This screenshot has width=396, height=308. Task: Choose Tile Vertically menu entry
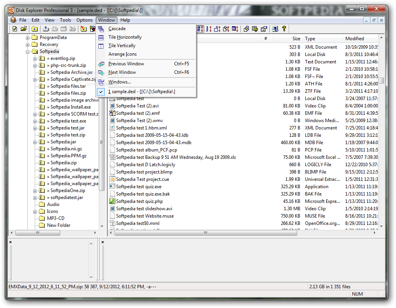(146, 46)
